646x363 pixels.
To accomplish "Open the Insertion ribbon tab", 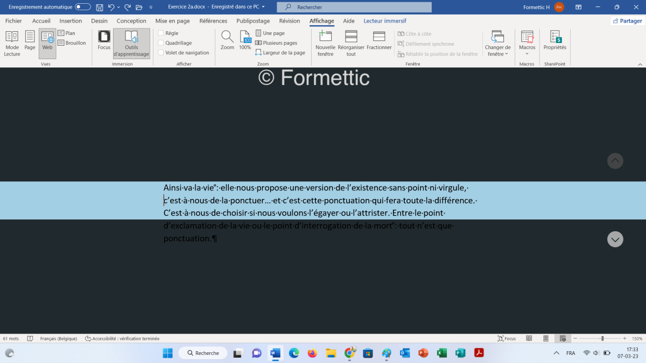I will (71, 21).
